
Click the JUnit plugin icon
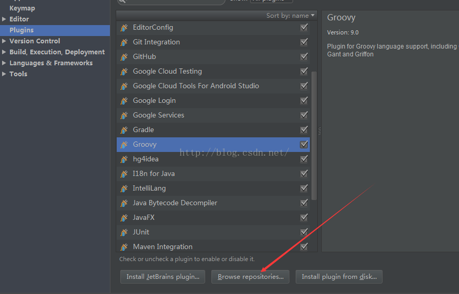(x=124, y=232)
